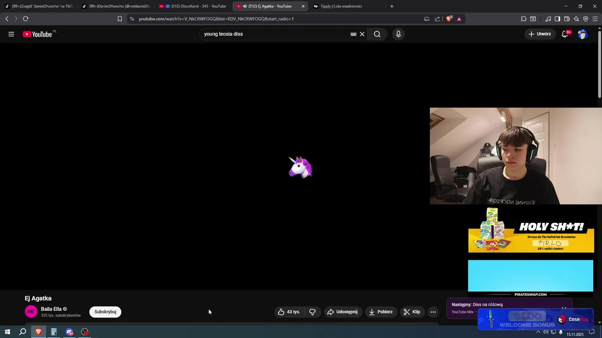The width and height of the screenshot is (602, 338).
Task: Open Windows notification center icon
Action: [x=592, y=332]
